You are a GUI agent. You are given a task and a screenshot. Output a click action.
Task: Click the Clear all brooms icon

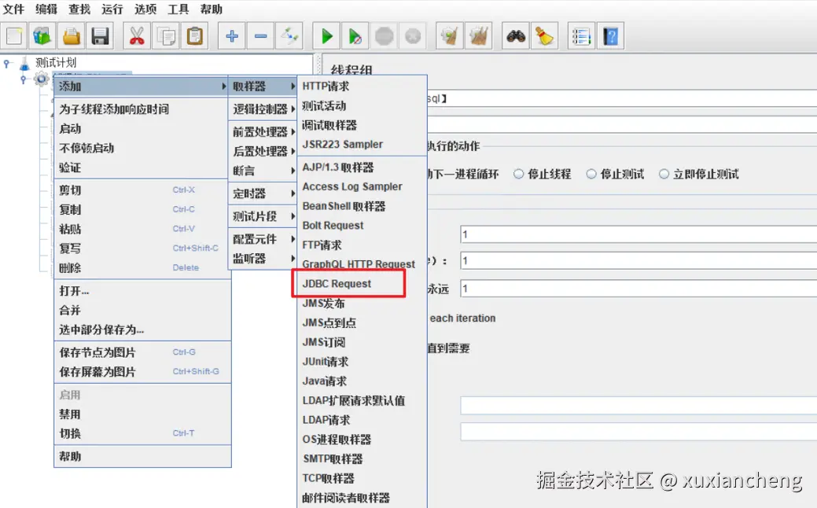[478, 36]
